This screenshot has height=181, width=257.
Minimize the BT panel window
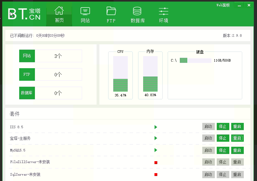pyautogui.click(x=239, y=5)
